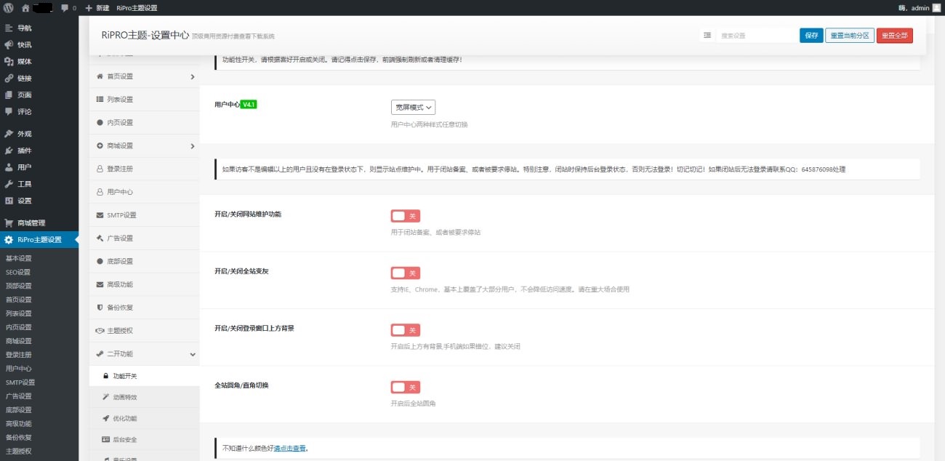Go to SEO设置 in the sidebar submenu
Image resolution: width=945 pixels, height=461 pixels.
[x=18, y=272]
